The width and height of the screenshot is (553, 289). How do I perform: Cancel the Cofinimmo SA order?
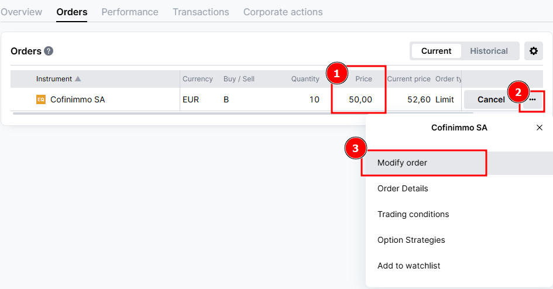pyautogui.click(x=490, y=99)
